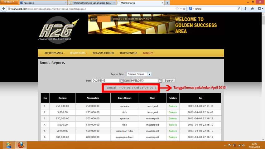The image size is (265, 149).
Task: Open the ACCOUNT ANDA menu
Action: click(x=54, y=53)
